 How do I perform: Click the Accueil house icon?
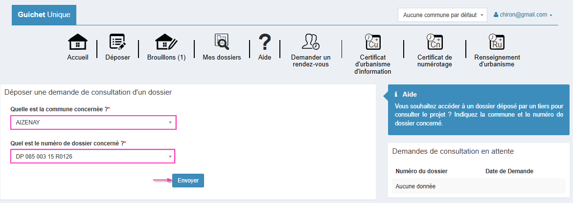point(78,42)
